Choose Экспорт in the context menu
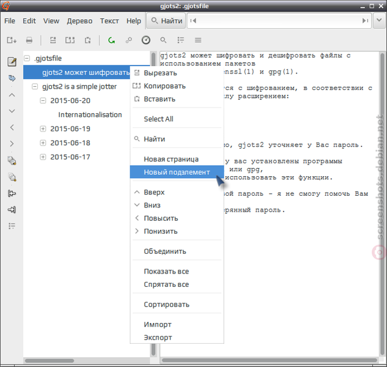387x367 pixels. point(177,338)
